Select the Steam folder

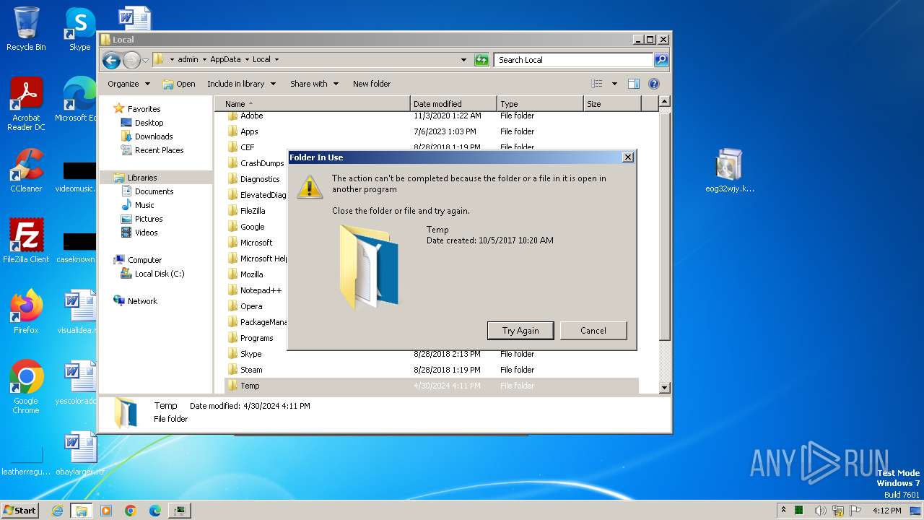[251, 370]
